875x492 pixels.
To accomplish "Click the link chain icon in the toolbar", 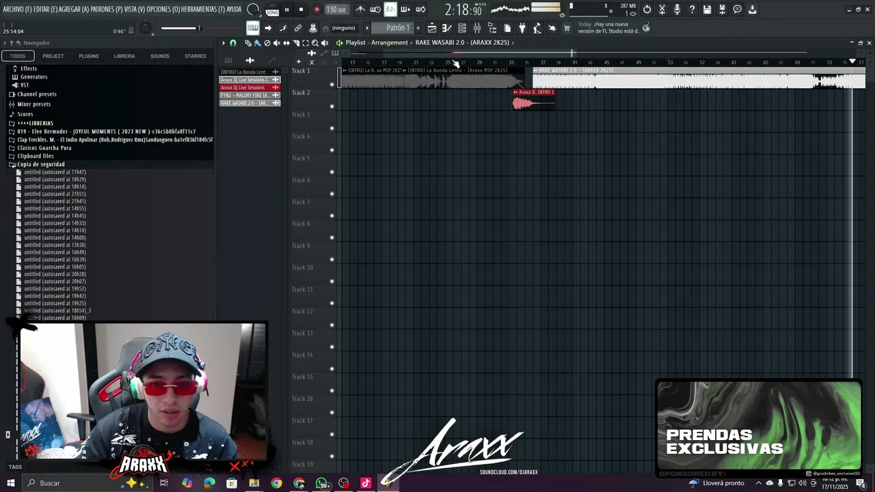I will tap(297, 28).
